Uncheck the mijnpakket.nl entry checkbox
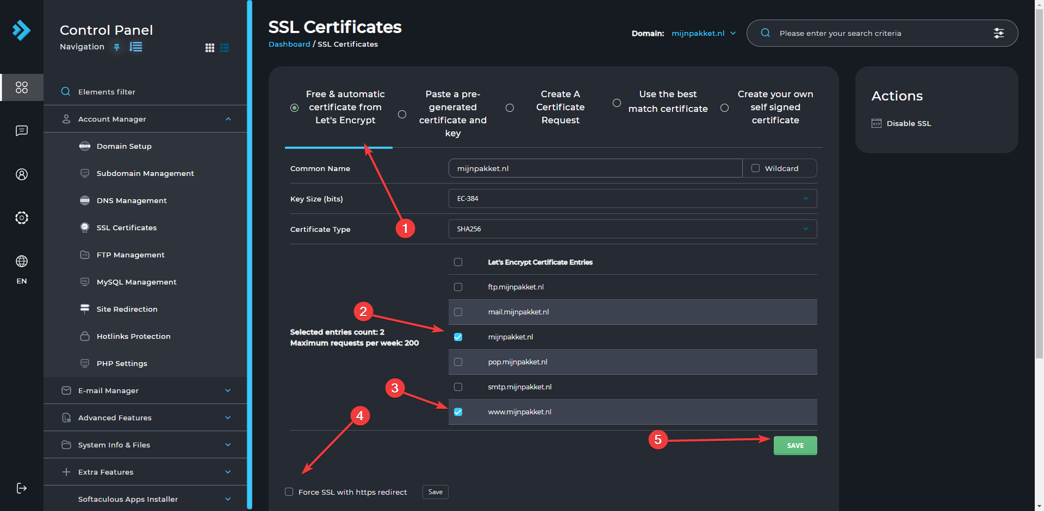This screenshot has height=511, width=1044. pyautogui.click(x=458, y=337)
